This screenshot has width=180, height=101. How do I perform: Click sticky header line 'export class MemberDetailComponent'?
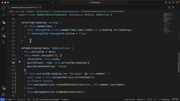(65, 15)
